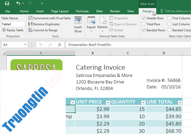Expand the Export dropdown arrow

click(x=91, y=31)
